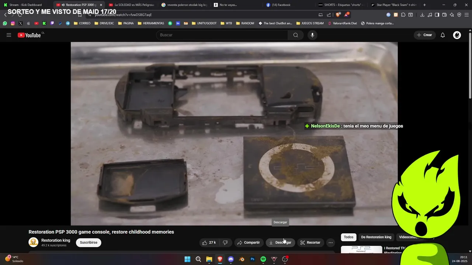Like the video with thumbs up
Image resolution: width=472 pixels, height=265 pixels.
click(209, 243)
